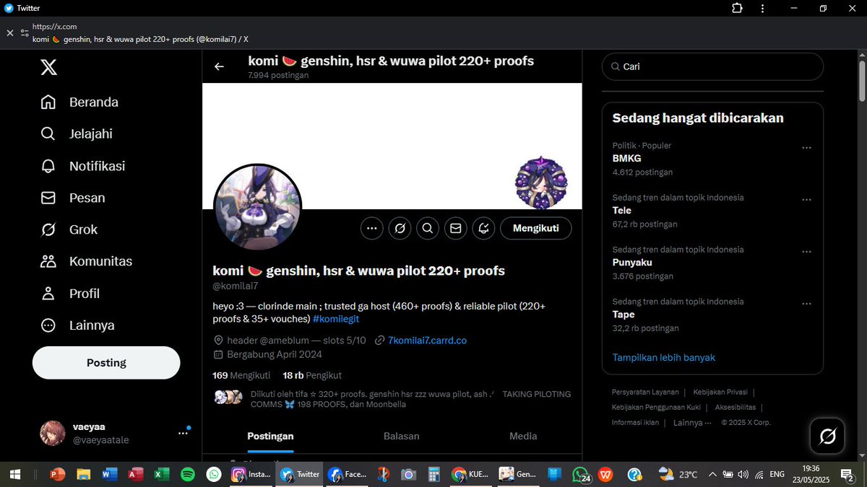Open Windows notification center icon

(847, 474)
